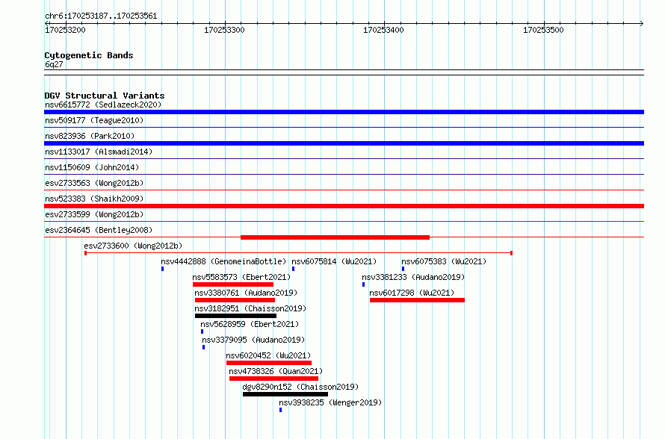Screen dimensions: 665x439
Task: Click the black bar under nsv3182951
Action: [x=236, y=316]
